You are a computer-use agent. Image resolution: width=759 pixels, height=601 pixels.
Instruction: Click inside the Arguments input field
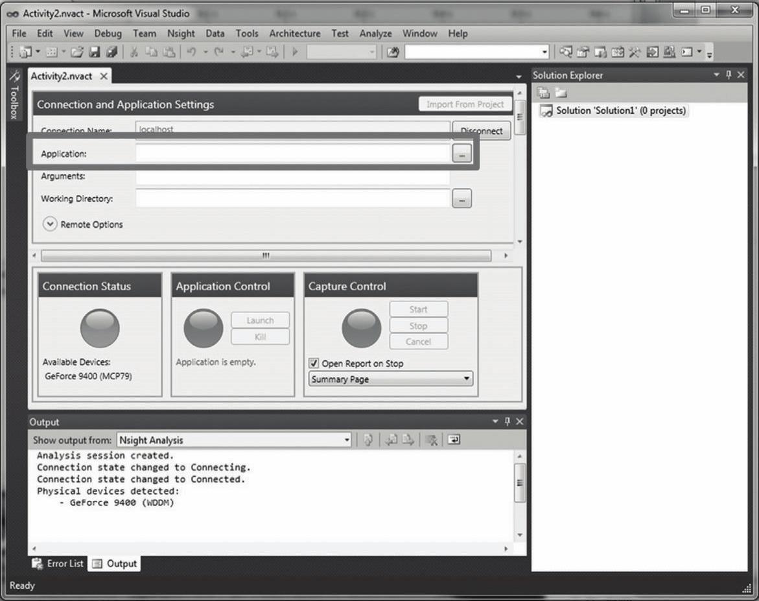click(x=292, y=177)
